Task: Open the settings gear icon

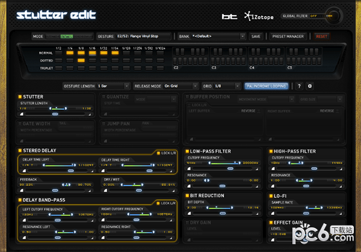Action: (x=310, y=86)
